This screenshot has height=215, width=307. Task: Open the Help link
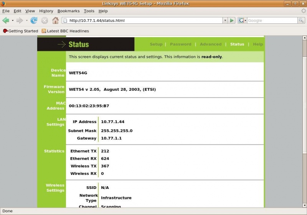tap(258, 44)
